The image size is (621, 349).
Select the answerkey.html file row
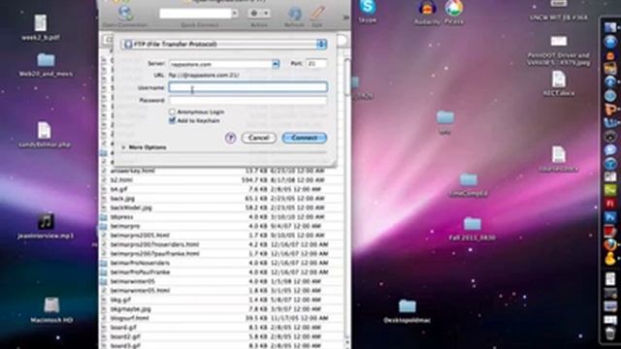[x=222, y=171]
